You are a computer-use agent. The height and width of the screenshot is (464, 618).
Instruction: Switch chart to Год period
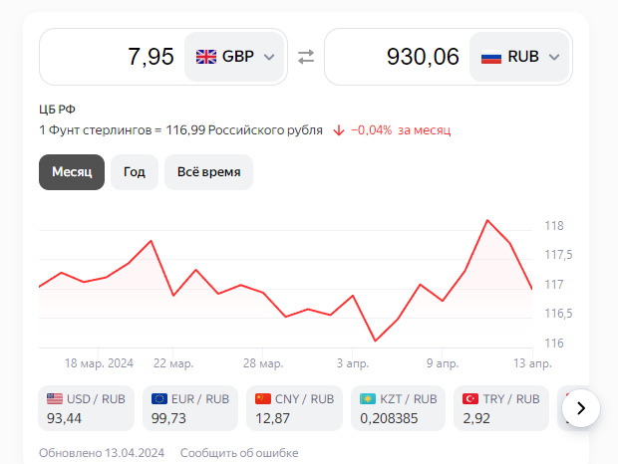click(135, 172)
